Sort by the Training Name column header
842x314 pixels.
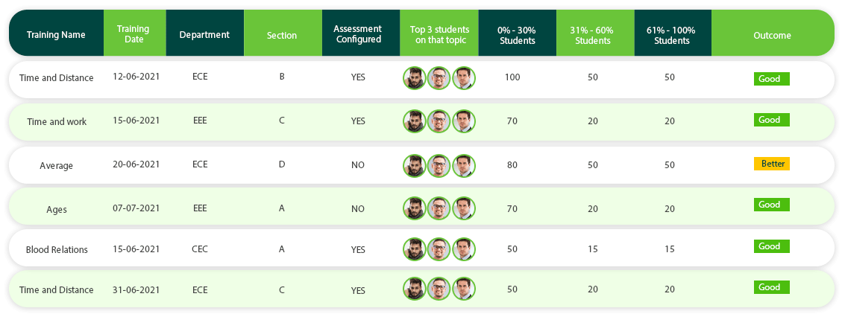click(57, 35)
